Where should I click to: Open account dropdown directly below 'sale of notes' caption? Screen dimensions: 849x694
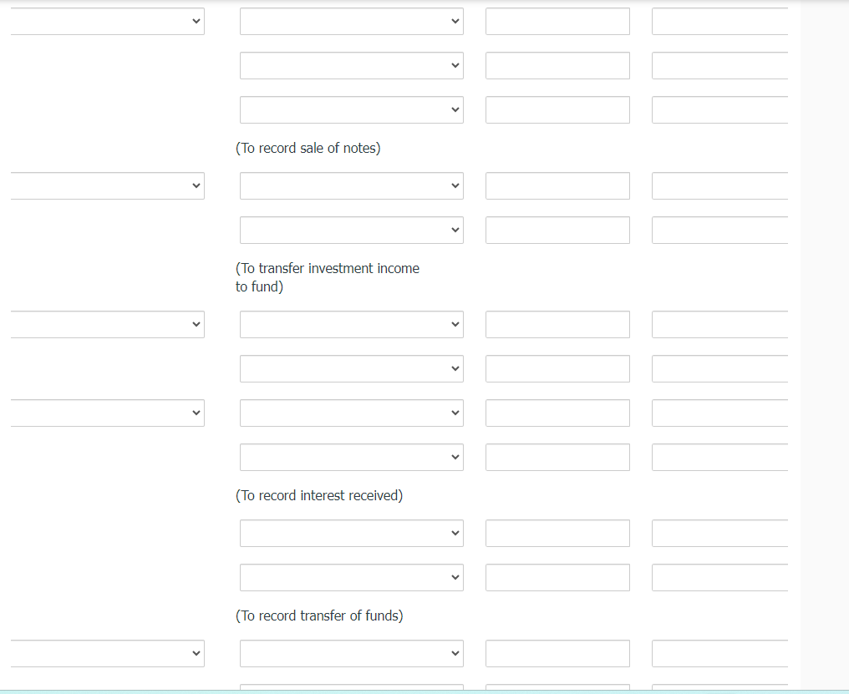coord(352,185)
